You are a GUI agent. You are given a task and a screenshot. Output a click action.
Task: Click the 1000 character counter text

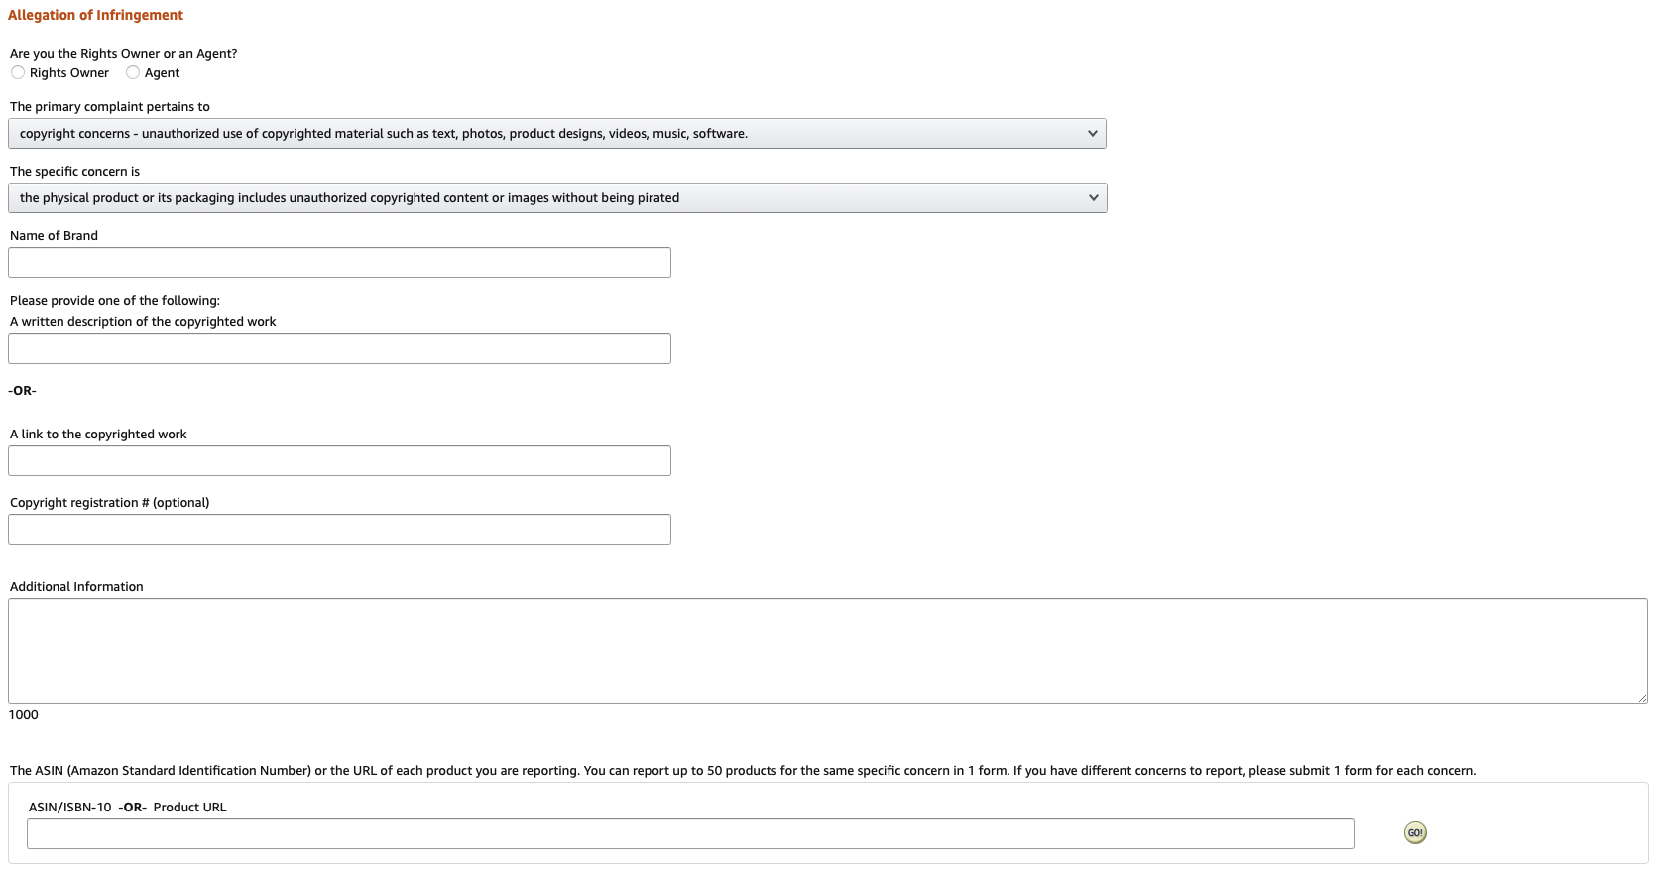click(x=24, y=715)
